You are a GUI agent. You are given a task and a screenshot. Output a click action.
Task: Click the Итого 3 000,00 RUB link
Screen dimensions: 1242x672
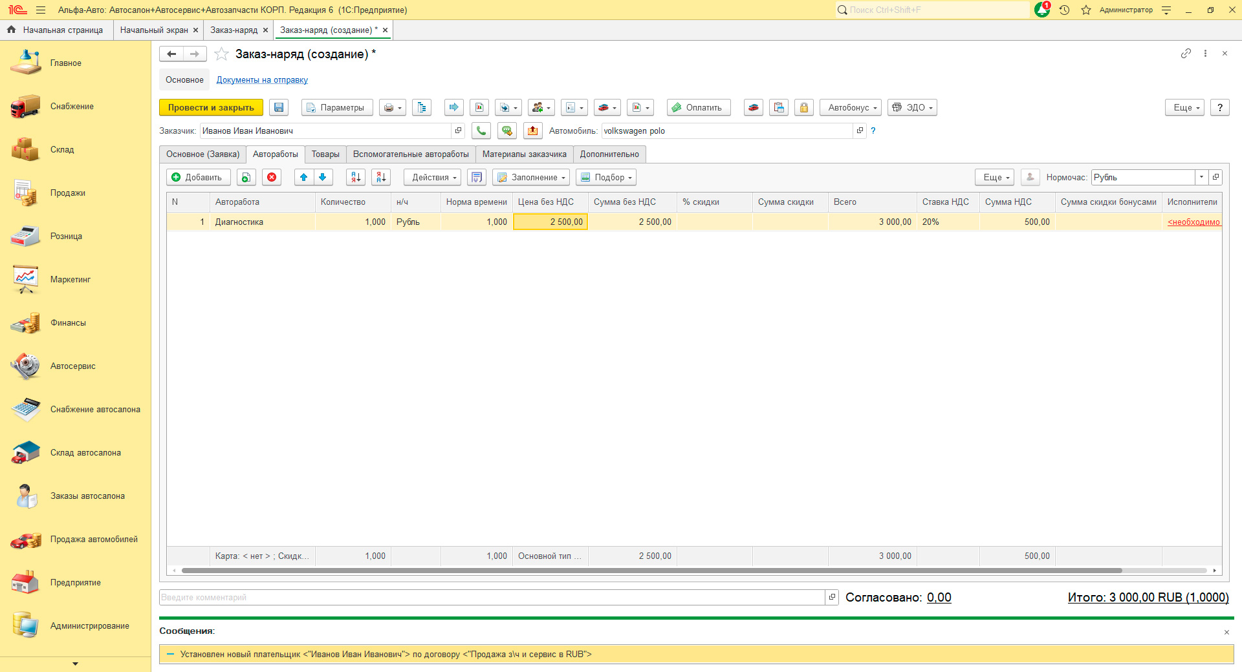(x=1148, y=598)
